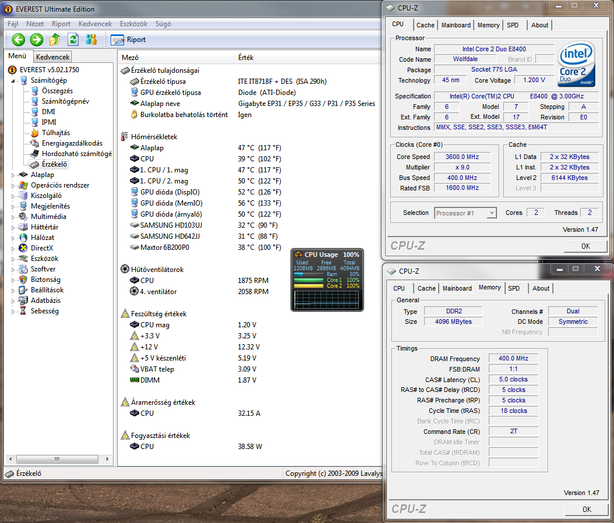The image size is (614, 523).
Task: Open the About tab in top CPU-Z
Action: [x=539, y=25]
